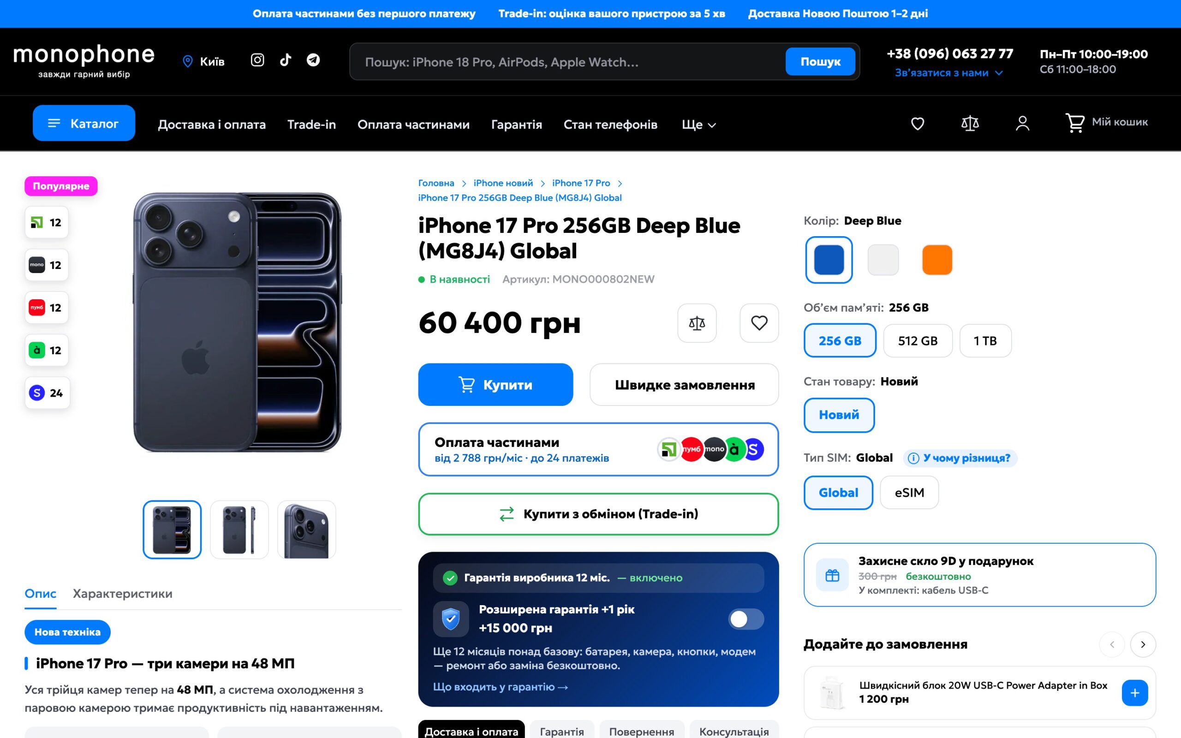Choose 256 GB memory option
The width and height of the screenshot is (1181, 738).
[x=840, y=341]
